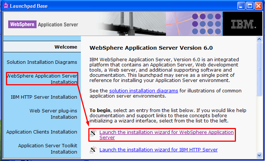Click the wizard icon beside IBM HTTP Server link
Viewport: 265px width, 161px height.
[x=93, y=149]
